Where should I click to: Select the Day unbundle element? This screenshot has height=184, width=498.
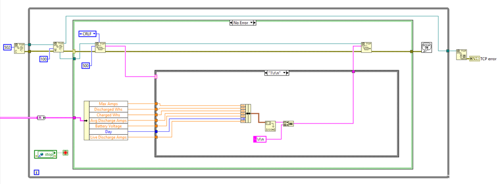coord(109,131)
